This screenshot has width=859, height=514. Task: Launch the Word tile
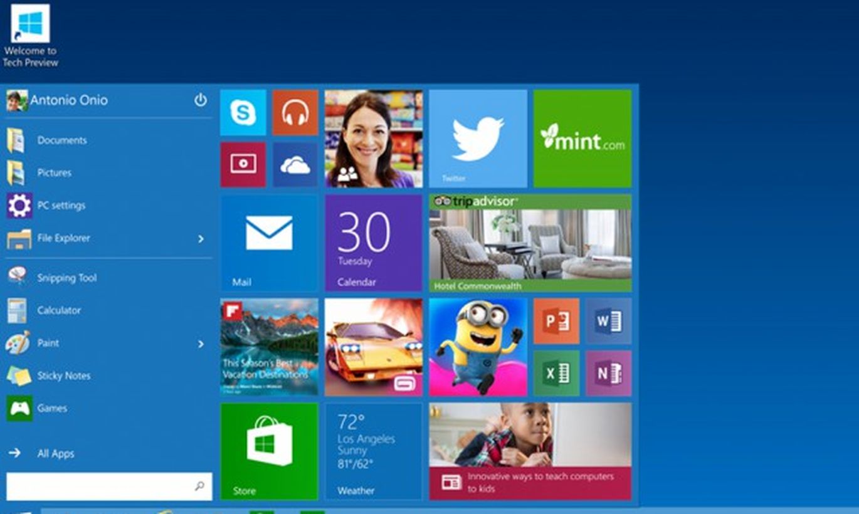click(x=608, y=321)
